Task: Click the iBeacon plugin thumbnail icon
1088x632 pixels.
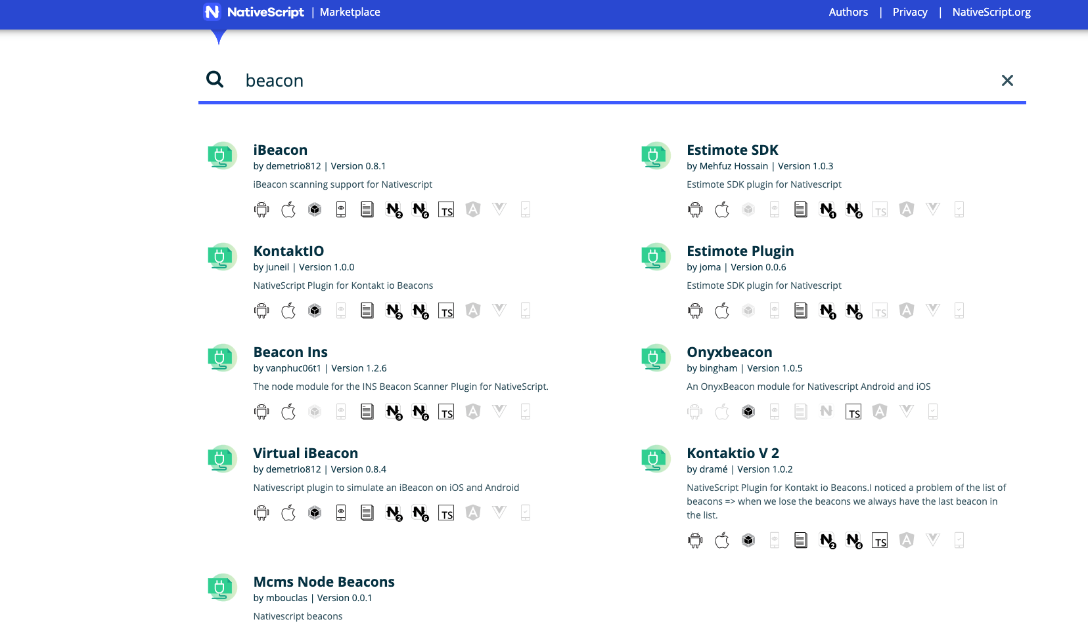Action: [222, 156]
